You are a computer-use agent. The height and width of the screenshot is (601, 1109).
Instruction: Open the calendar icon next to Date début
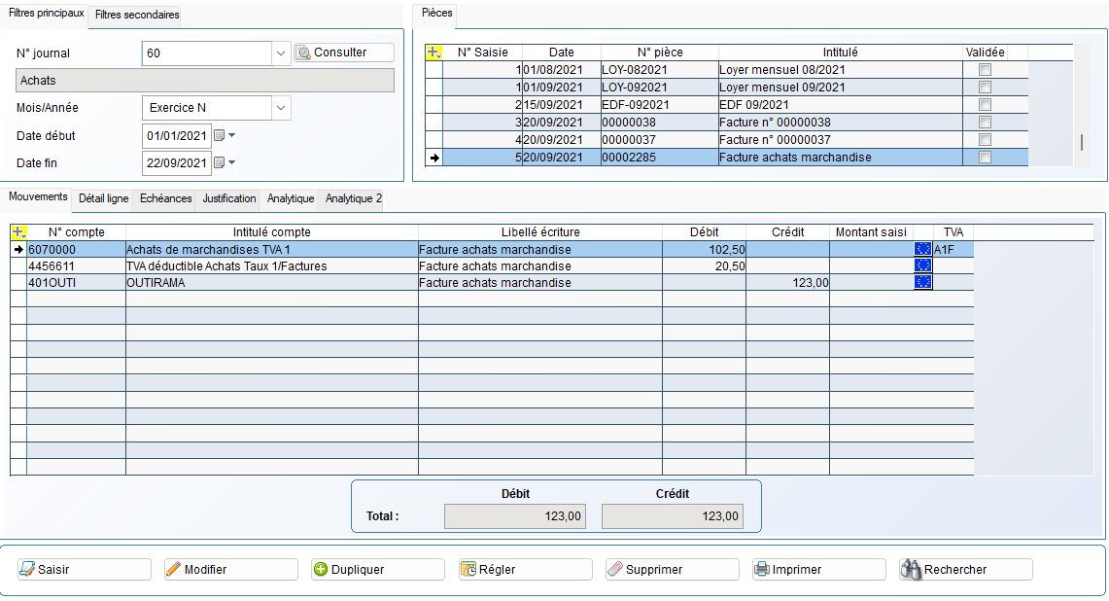point(220,135)
